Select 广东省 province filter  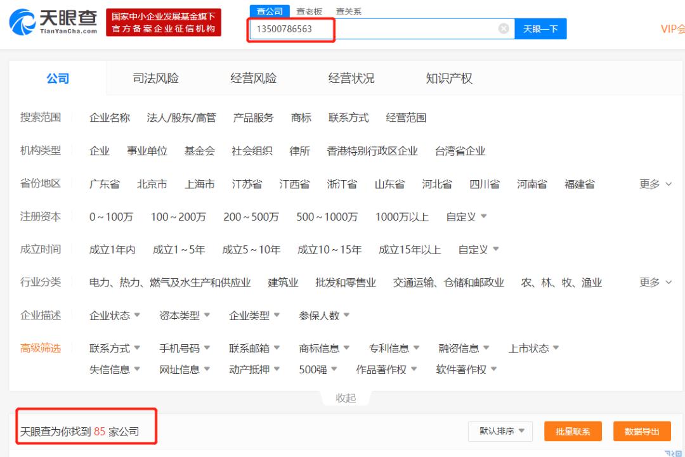[x=104, y=184]
